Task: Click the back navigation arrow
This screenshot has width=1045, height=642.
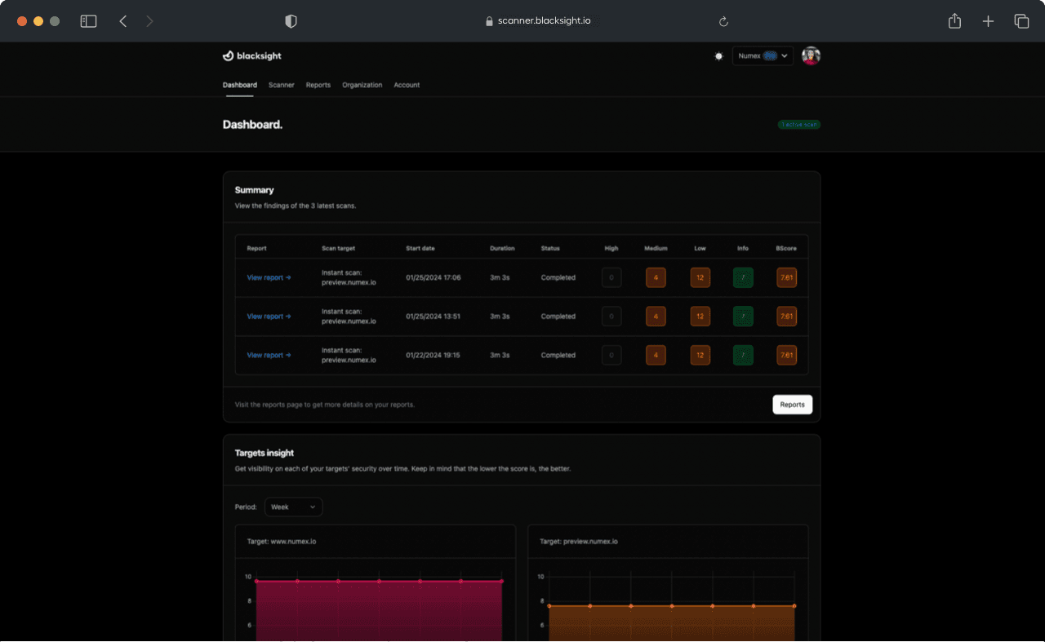Action: tap(122, 21)
